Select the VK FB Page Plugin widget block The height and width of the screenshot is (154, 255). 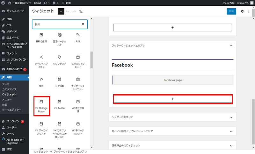41,106
